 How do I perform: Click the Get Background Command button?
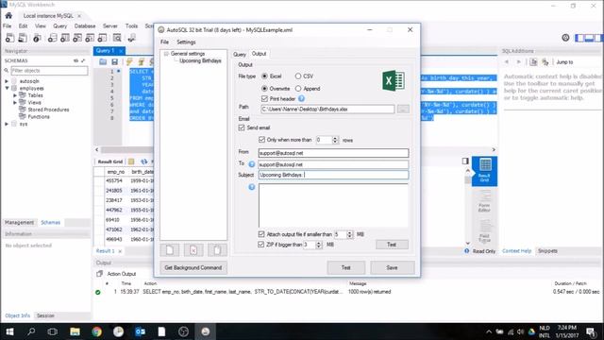click(x=193, y=267)
